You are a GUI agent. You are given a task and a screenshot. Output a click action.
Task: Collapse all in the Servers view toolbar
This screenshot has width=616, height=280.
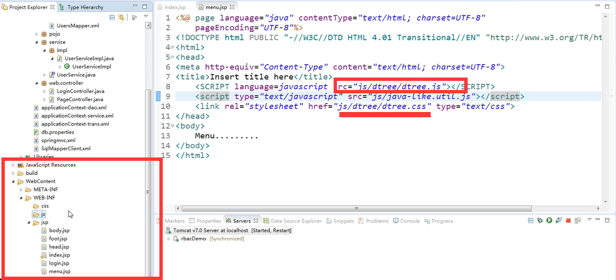coord(531,220)
